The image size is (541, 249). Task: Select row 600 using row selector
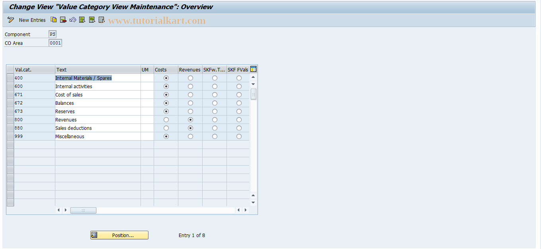(x=10, y=86)
